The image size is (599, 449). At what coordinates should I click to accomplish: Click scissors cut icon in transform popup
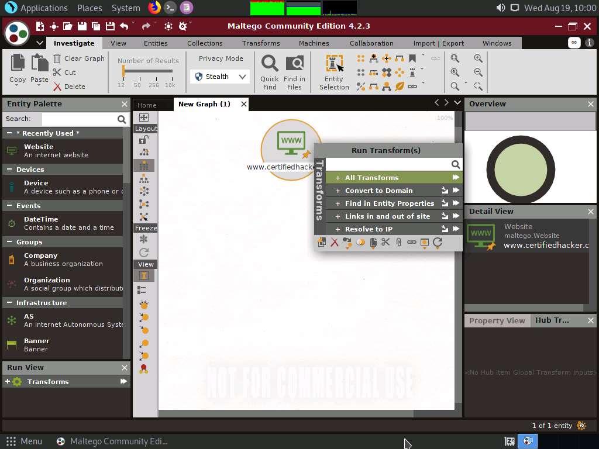pos(385,242)
